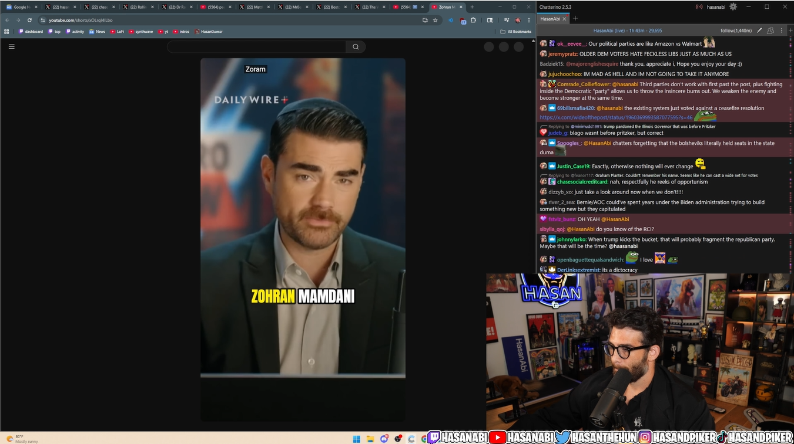Open the Discord taskbar icon
This screenshot has width=794, height=444.
tap(384, 439)
